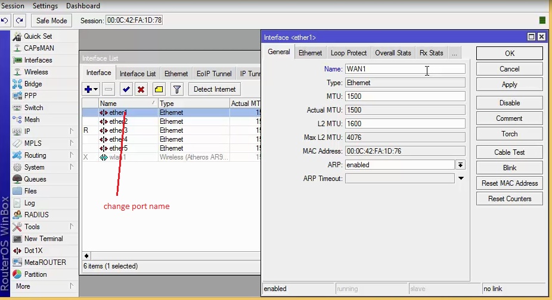Toggle the Safe Mode button
The image size is (552, 300).
[x=52, y=20]
